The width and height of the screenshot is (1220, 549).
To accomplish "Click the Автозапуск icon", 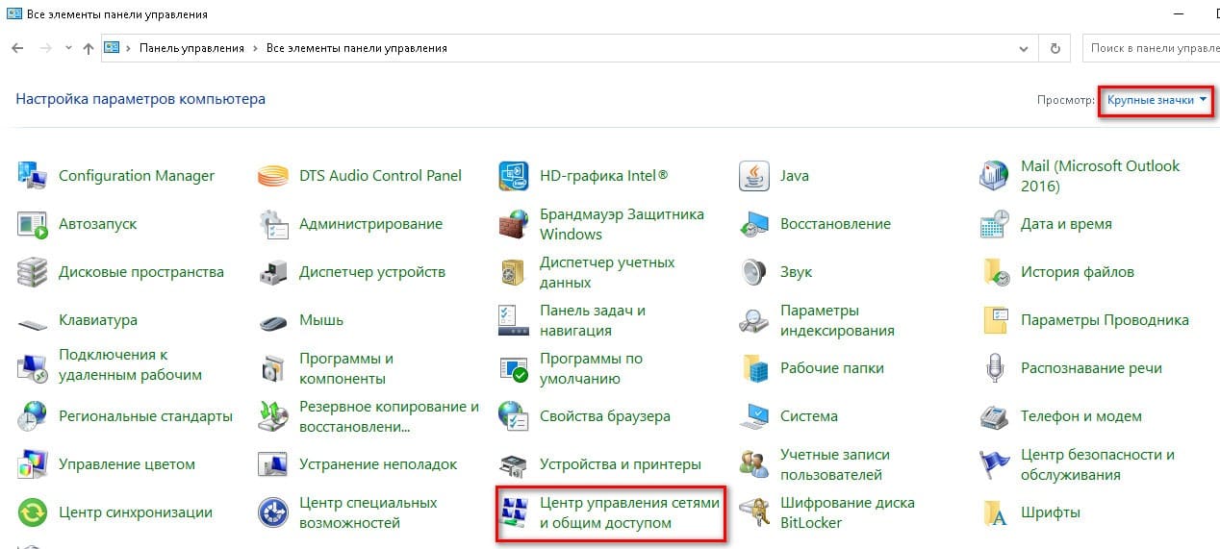I will point(33,224).
